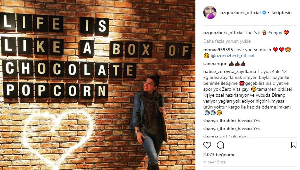Toggle the Takiptesin following status
Viewport: 300px width, 170px height.
click(281, 12)
